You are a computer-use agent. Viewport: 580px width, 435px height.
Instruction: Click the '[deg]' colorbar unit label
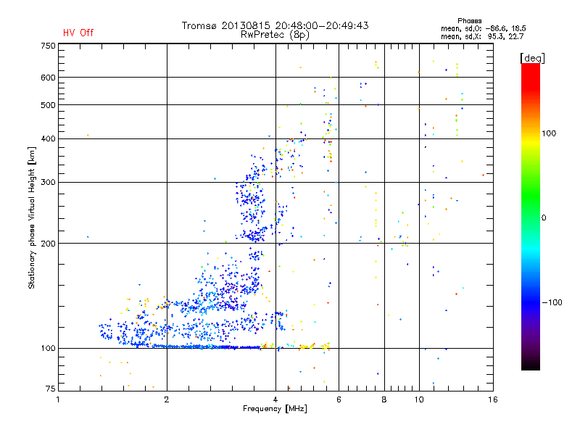(532, 58)
